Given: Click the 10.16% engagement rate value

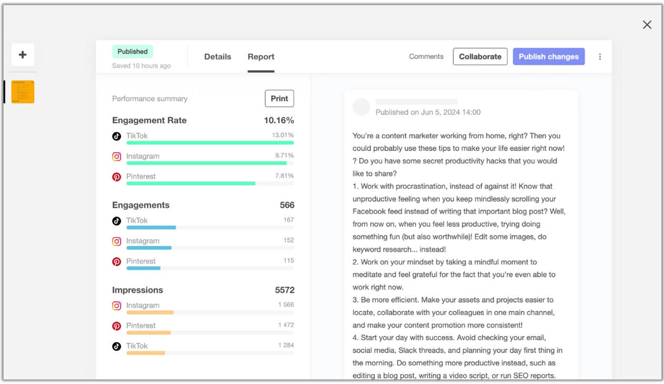Looking at the screenshot, I should (x=279, y=120).
